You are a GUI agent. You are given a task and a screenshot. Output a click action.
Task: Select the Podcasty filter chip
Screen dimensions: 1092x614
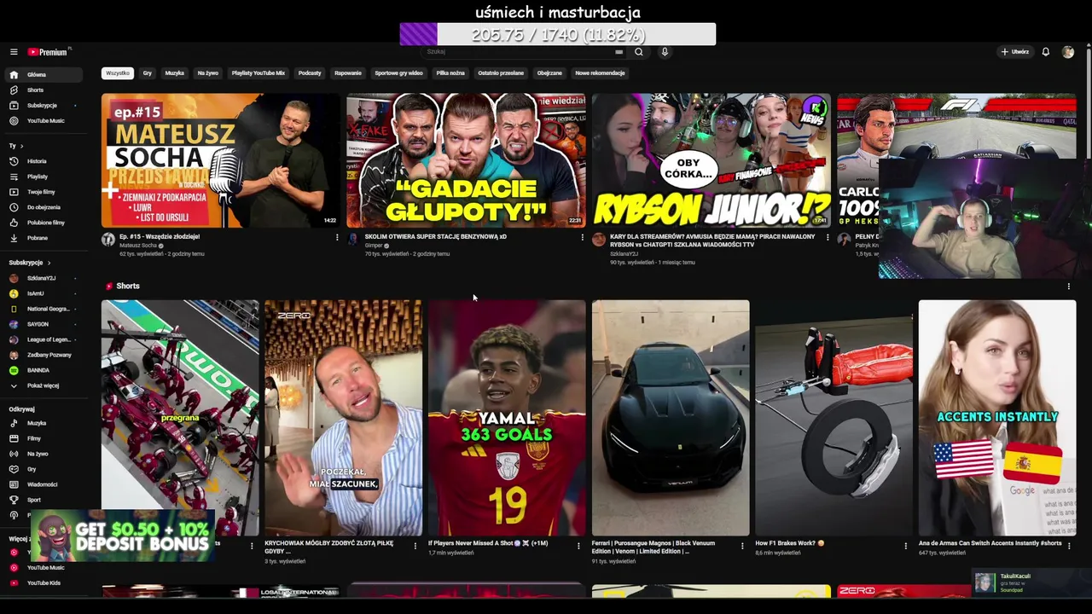[310, 73]
